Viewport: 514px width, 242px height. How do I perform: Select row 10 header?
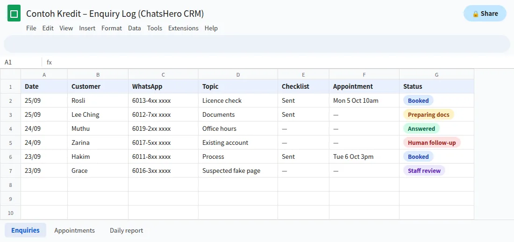click(10, 213)
